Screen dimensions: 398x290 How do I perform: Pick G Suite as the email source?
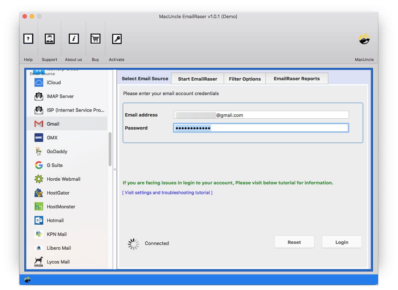pyautogui.click(x=55, y=165)
